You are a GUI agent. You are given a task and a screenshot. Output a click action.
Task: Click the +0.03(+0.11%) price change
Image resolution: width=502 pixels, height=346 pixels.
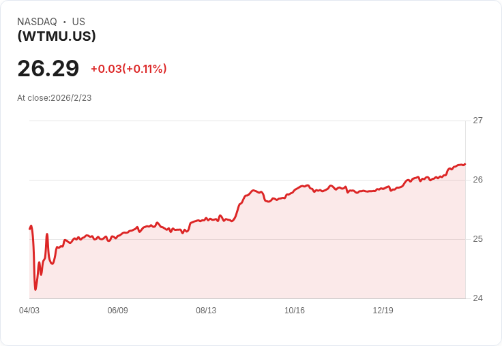tap(128, 69)
